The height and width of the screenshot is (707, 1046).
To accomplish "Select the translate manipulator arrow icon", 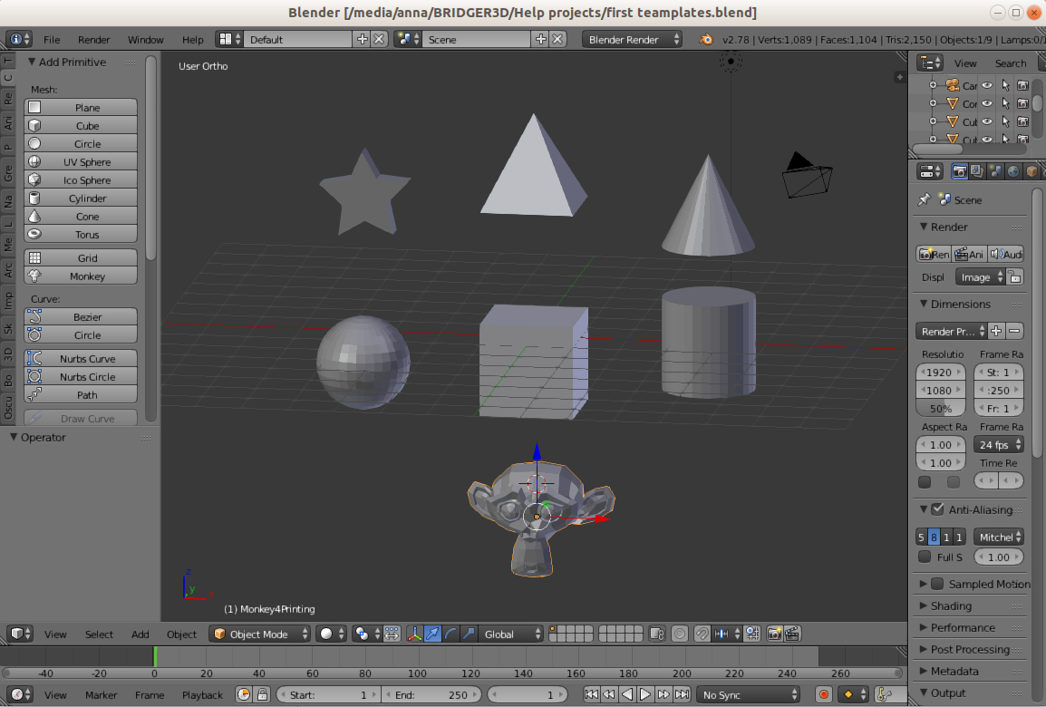I will [x=432, y=634].
